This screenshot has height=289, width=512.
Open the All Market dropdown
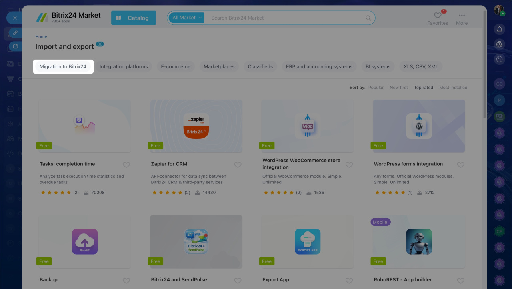tap(186, 18)
